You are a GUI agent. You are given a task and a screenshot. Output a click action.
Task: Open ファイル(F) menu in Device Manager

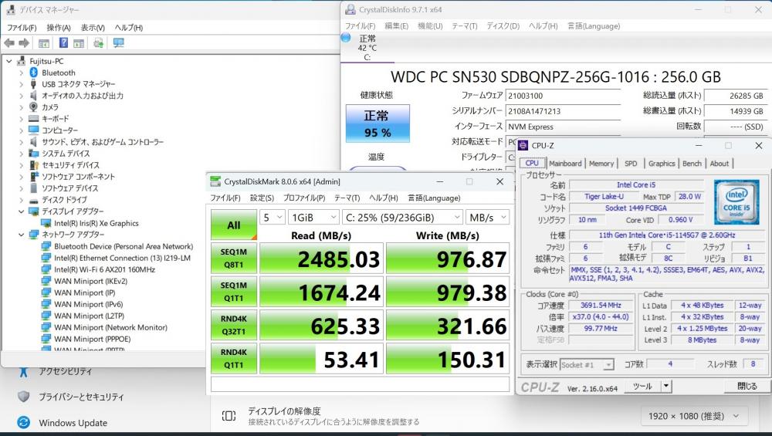click(x=22, y=28)
